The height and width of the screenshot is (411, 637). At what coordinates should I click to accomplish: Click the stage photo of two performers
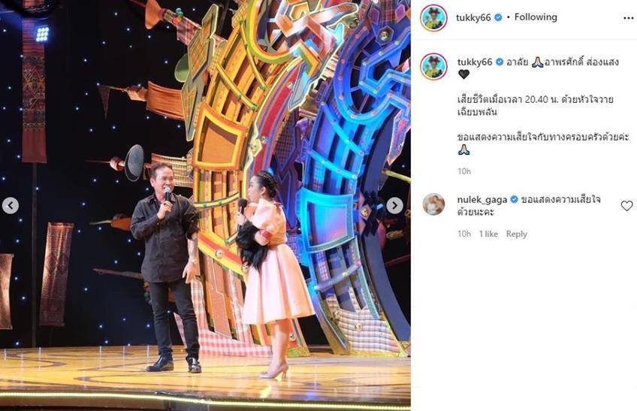point(205,205)
